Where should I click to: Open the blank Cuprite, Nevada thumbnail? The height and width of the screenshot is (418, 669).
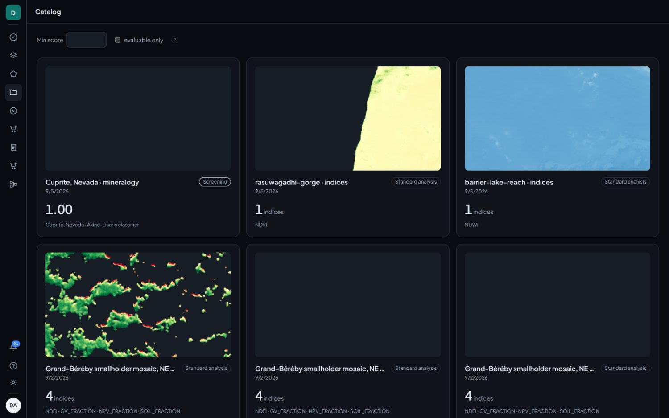(x=138, y=119)
